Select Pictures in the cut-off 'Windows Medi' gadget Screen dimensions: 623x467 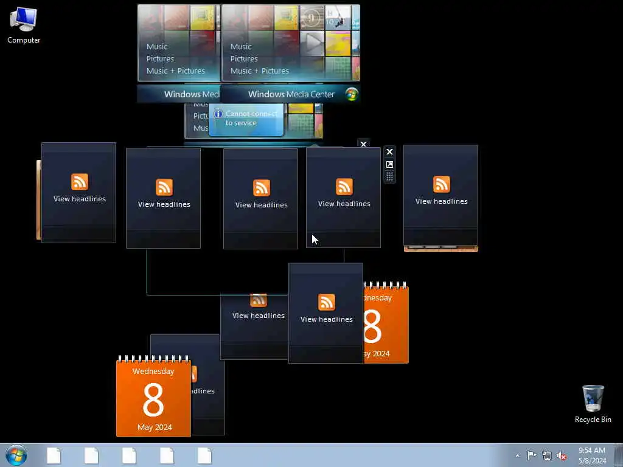[160, 58]
